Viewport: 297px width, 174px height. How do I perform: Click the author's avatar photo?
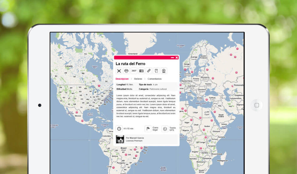(x=120, y=139)
